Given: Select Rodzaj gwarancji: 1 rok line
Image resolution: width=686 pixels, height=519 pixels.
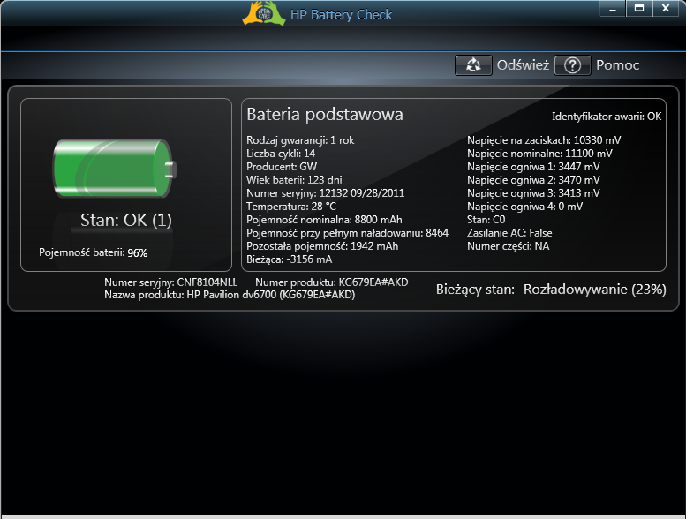Looking at the screenshot, I should point(300,140).
